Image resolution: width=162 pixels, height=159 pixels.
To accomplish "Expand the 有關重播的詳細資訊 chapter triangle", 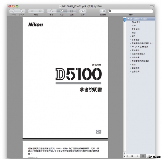I will pyautogui.click(x=130, y=61).
